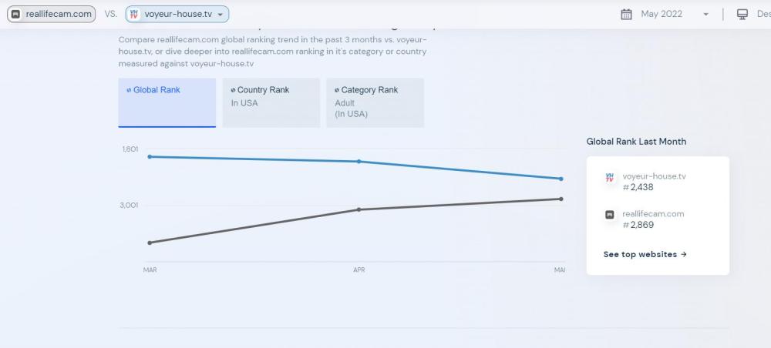Click the desktop monitor icon in the header
Viewport: 771px width, 348px height.
point(742,14)
